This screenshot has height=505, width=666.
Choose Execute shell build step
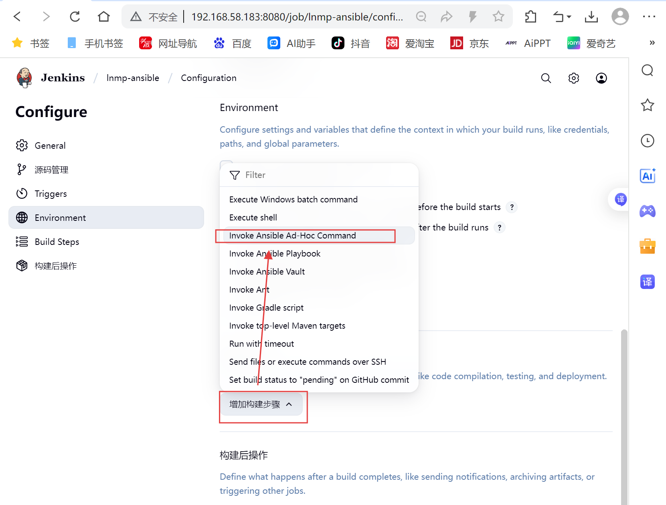319,218
